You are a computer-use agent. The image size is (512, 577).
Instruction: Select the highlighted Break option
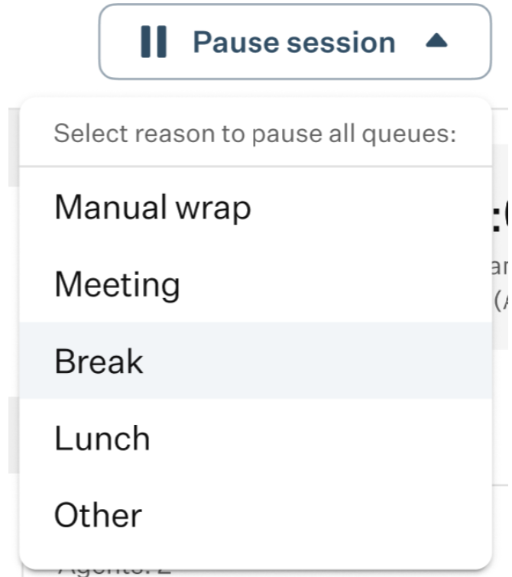tap(256, 361)
